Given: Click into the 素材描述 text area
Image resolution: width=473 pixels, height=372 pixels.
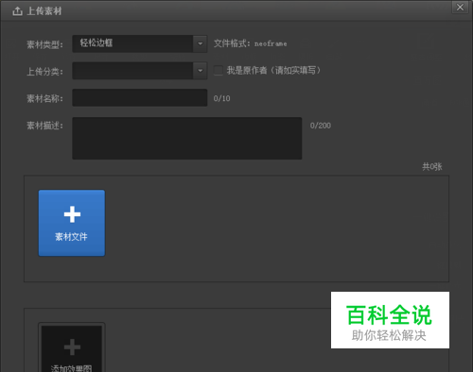Looking at the screenshot, I should click(187, 138).
